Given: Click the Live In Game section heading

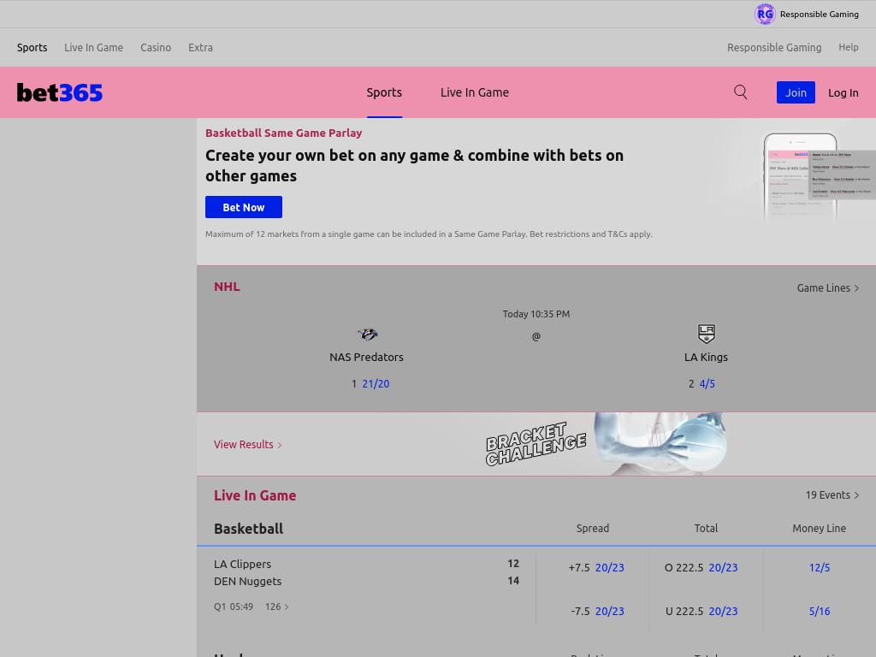Looking at the screenshot, I should click(x=255, y=495).
